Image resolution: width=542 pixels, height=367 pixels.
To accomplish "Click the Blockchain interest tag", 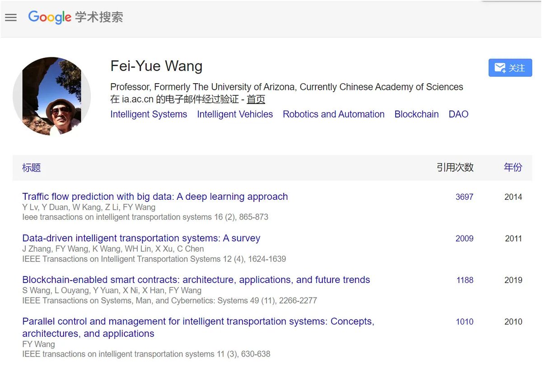I will pos(416,114).
